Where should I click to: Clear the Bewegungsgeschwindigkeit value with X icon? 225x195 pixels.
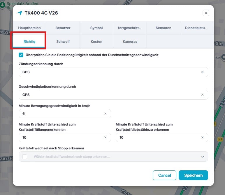point(105,114)
